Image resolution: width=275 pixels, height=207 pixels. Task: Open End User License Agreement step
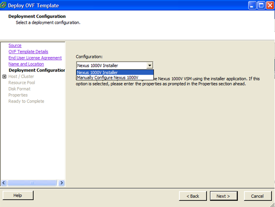pos(35,58)
